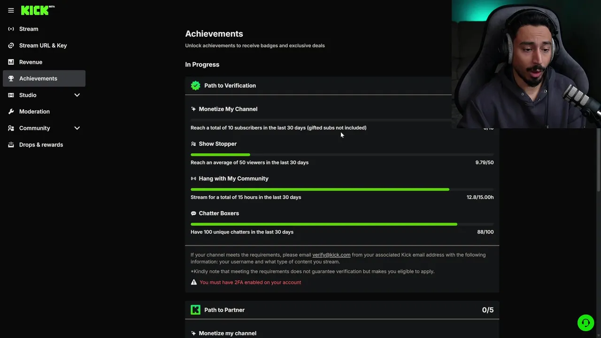Click the 2FA enabled warning text
Image resolution: width=601 pixels, height=338 pixels.
click(x=250, y=283)
